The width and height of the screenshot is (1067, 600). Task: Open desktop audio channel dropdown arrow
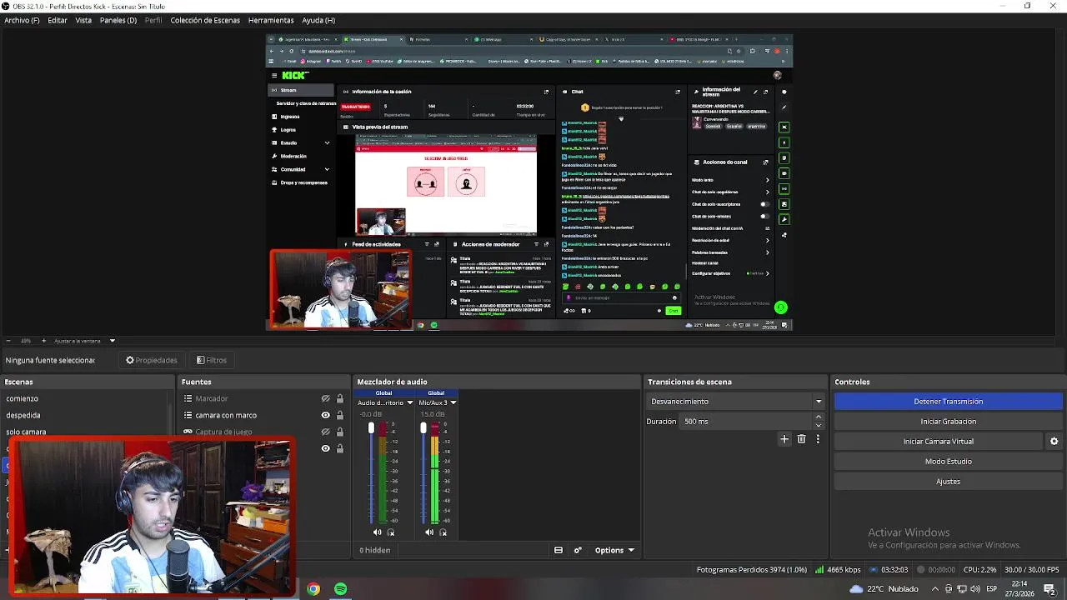pos(409,402)
